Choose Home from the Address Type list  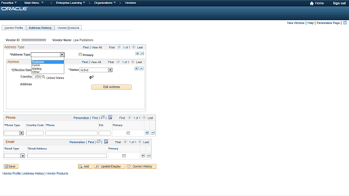47,65
